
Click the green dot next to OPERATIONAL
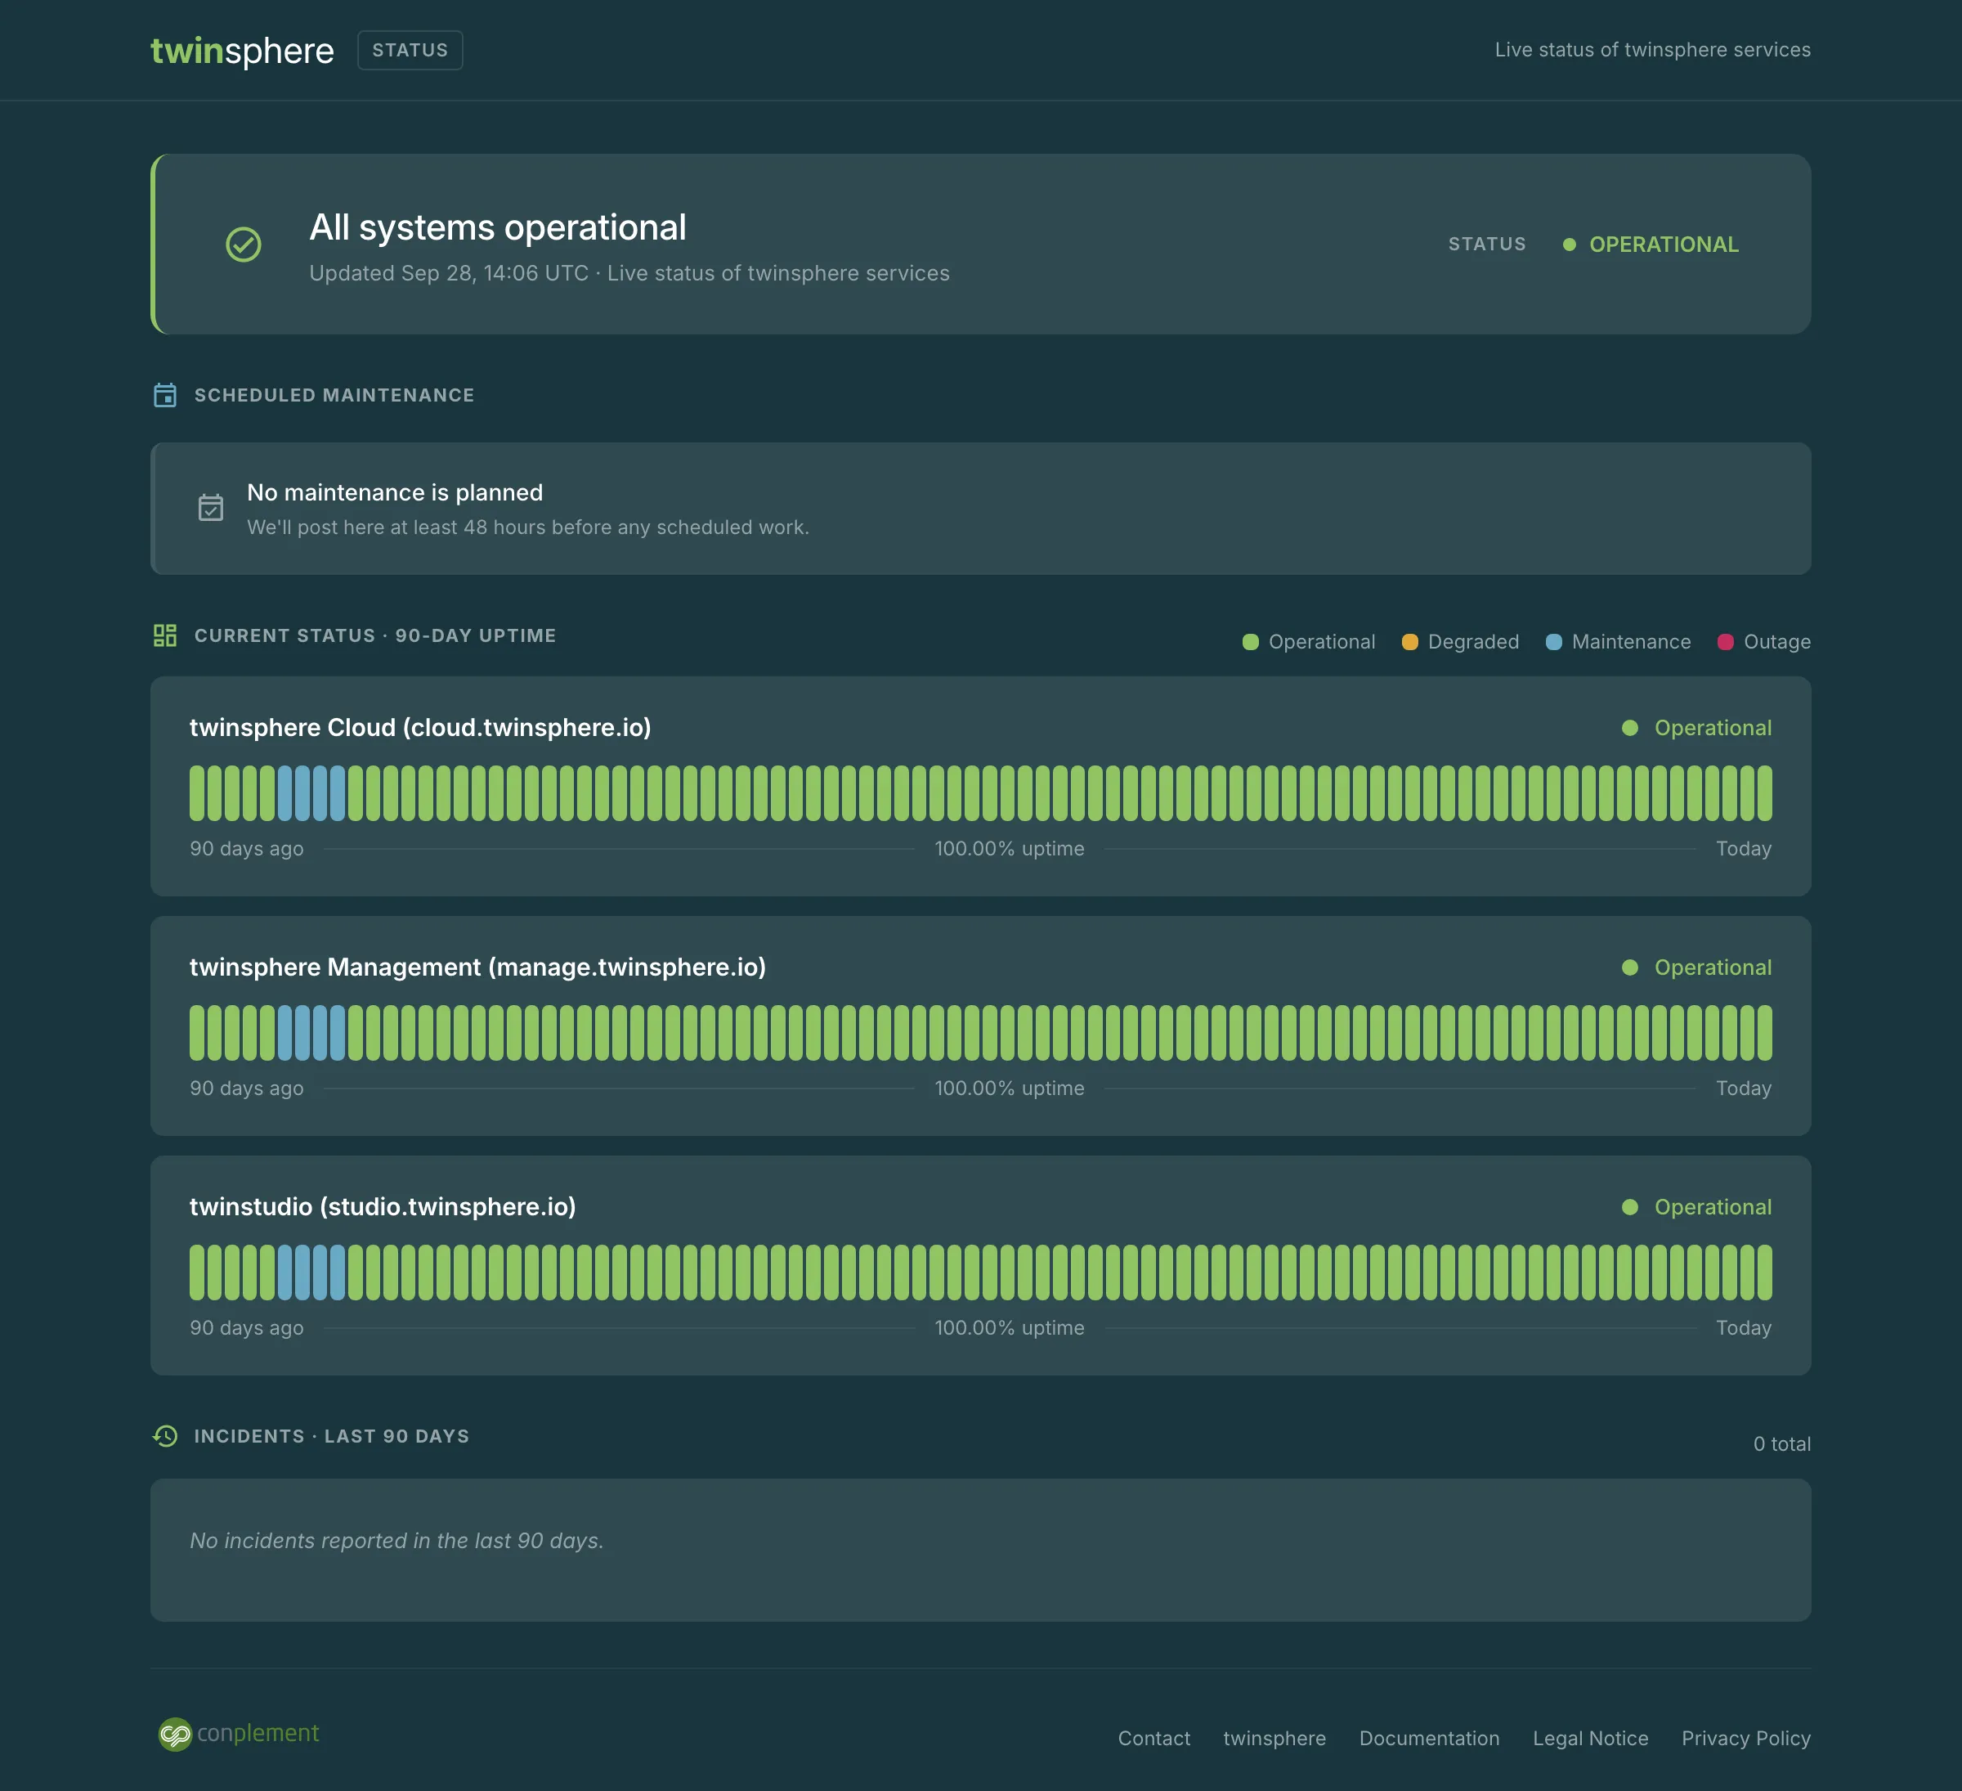1569,245
